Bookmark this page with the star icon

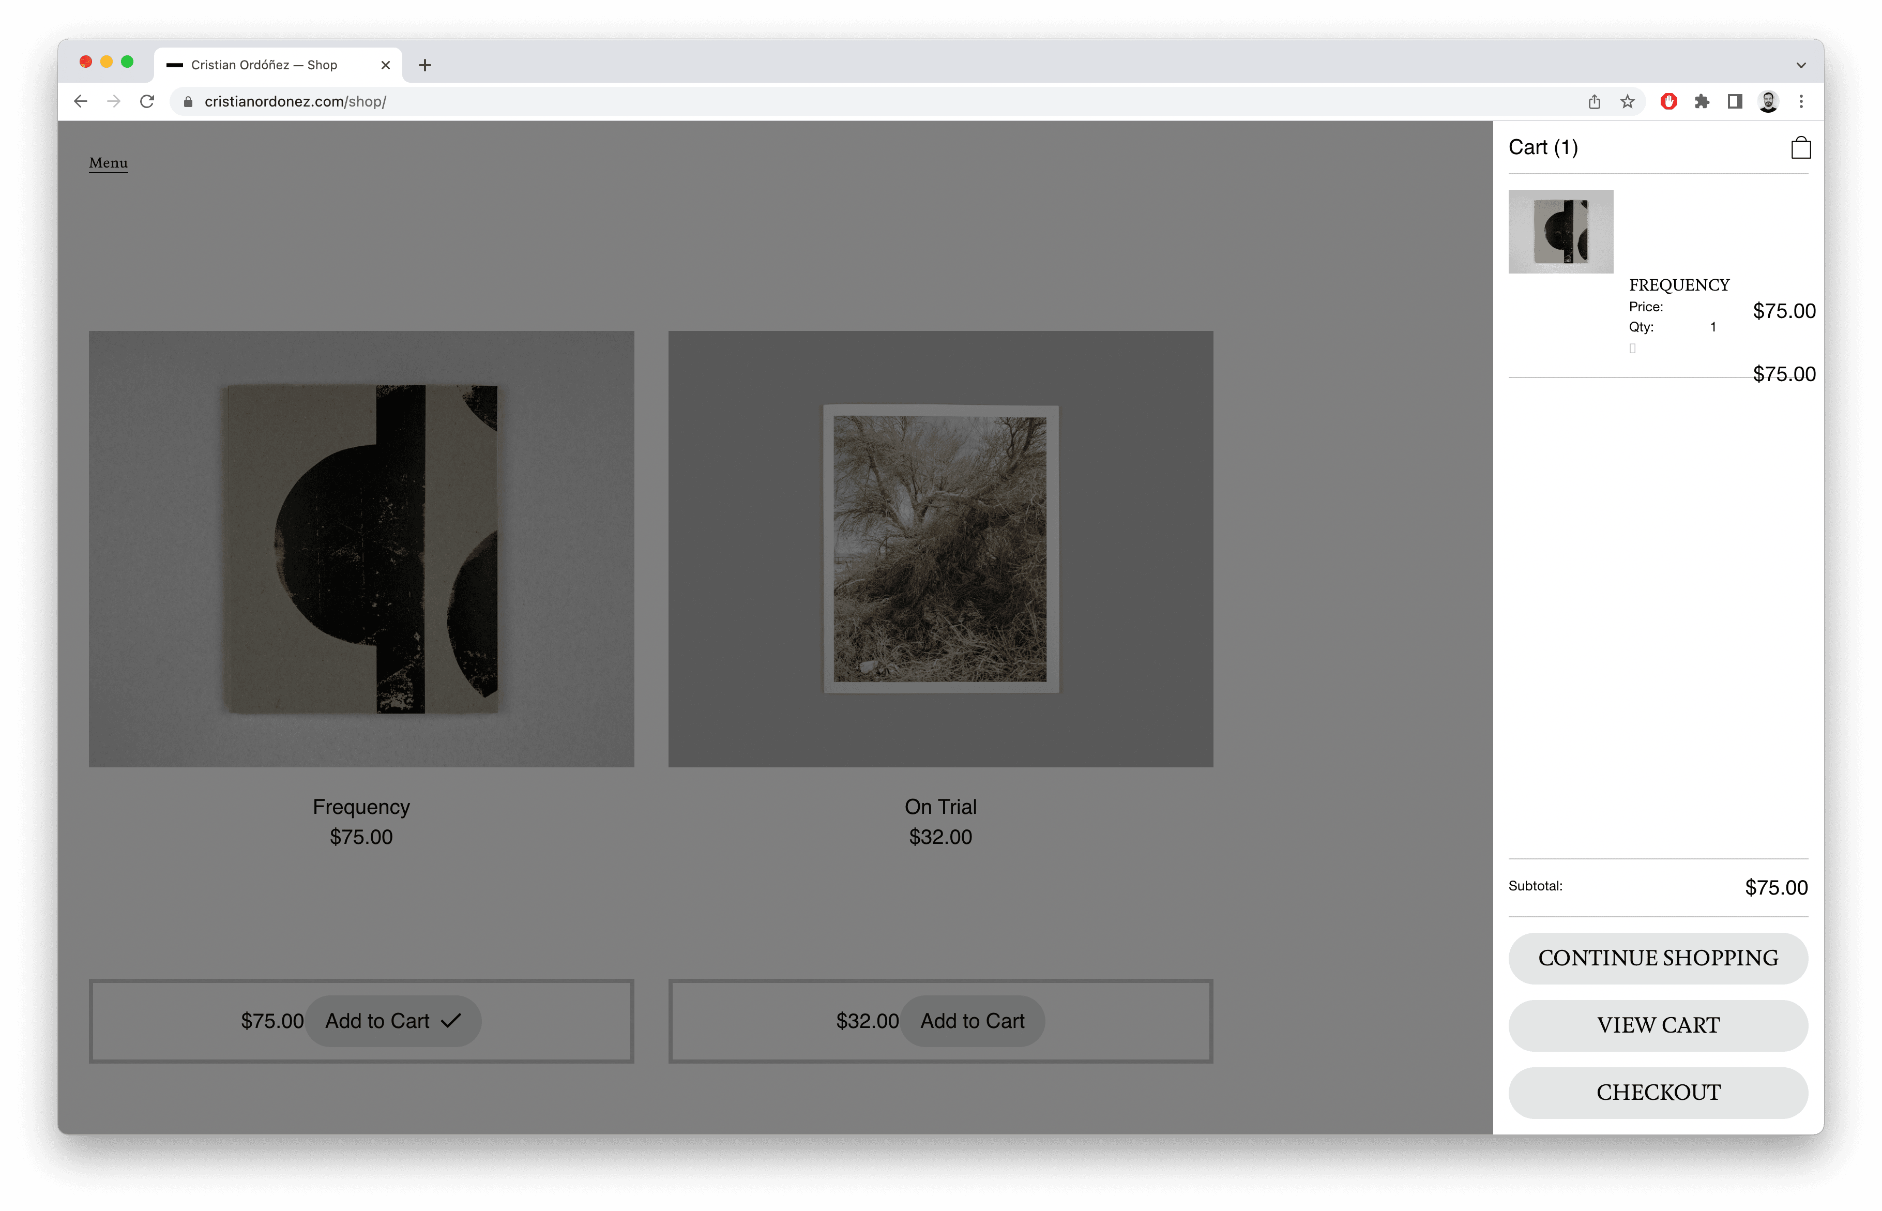pos(1627,101)
